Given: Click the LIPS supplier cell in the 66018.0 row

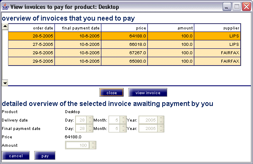Looking at the screenshot, I should click(x=218, y=44).
